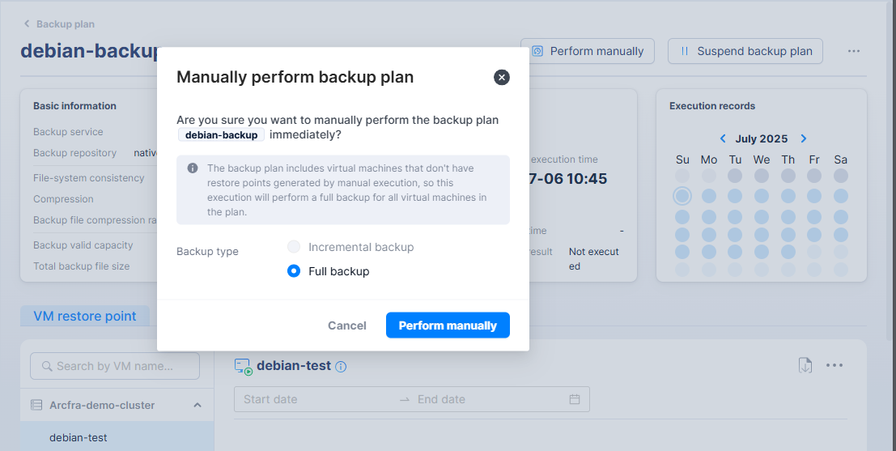This screenshot has height=451, width=896.
Task: Go to previous month in calendar
Action: [x=723, y=138]
